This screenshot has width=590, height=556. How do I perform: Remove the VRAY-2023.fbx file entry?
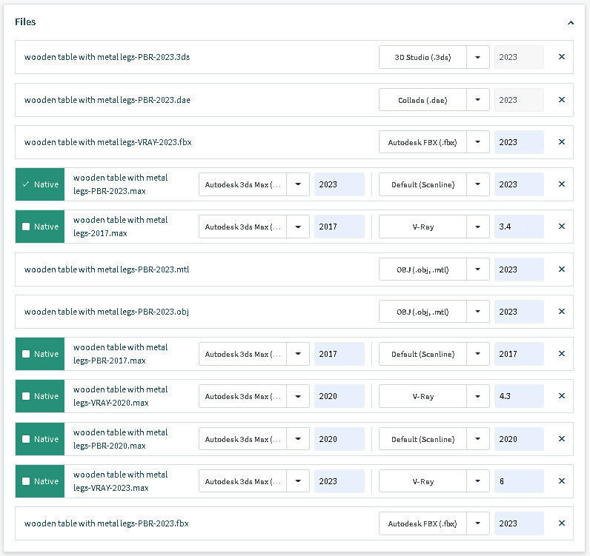coord(561,142)
